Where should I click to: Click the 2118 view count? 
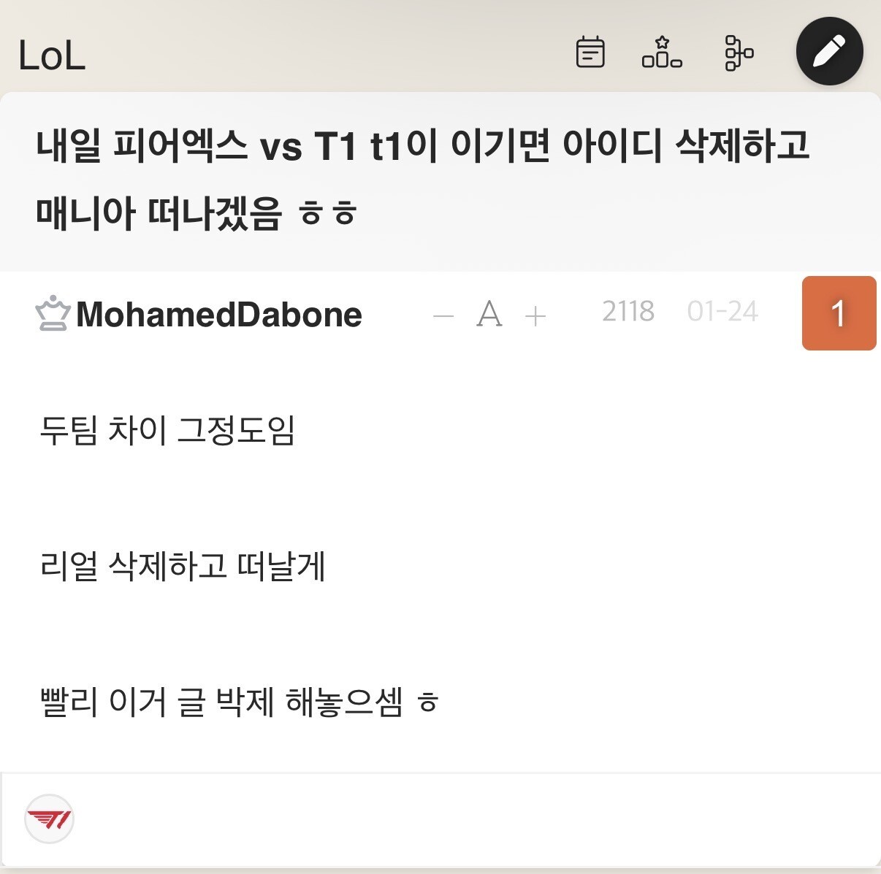pyautogui.click(x=628, y=312)
